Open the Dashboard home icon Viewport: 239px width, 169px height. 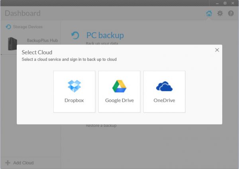click(209, 14)
